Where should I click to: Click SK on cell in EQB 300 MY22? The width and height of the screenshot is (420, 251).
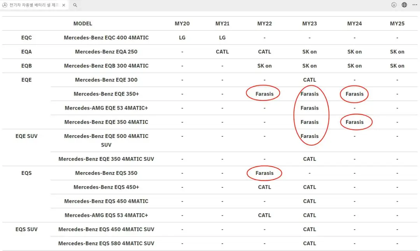tap(264, 66)
